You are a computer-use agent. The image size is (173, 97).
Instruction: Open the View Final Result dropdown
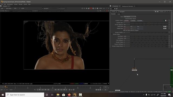[130, 17]
